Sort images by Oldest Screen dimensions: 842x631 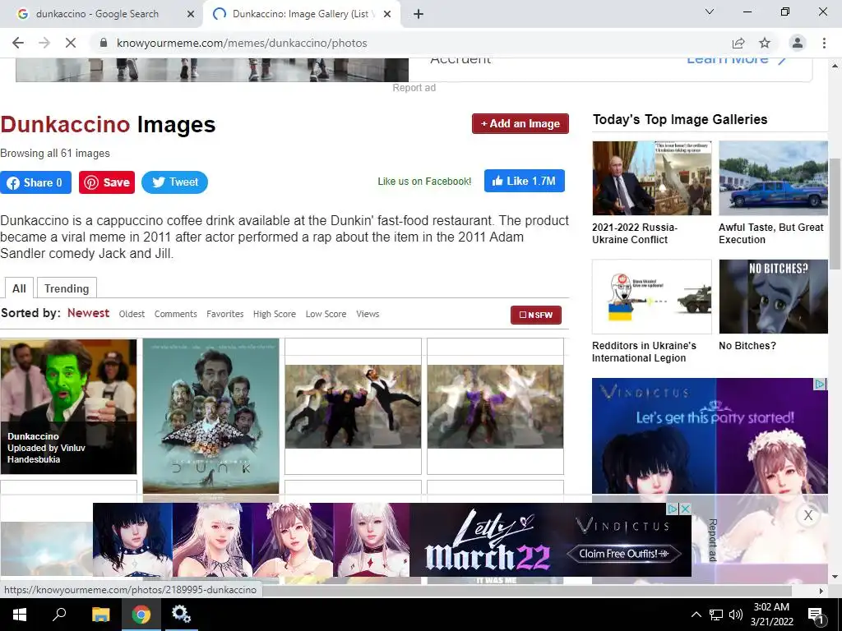pos(132,314)
